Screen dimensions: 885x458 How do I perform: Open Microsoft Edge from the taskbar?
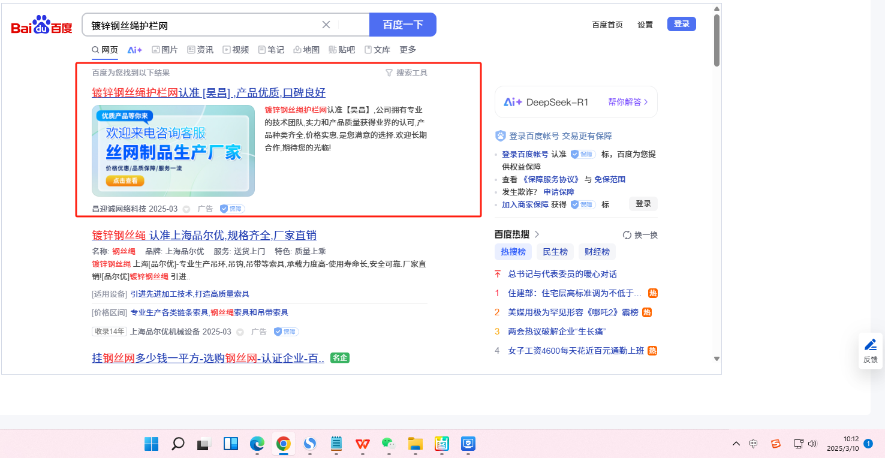coord(257,444)
